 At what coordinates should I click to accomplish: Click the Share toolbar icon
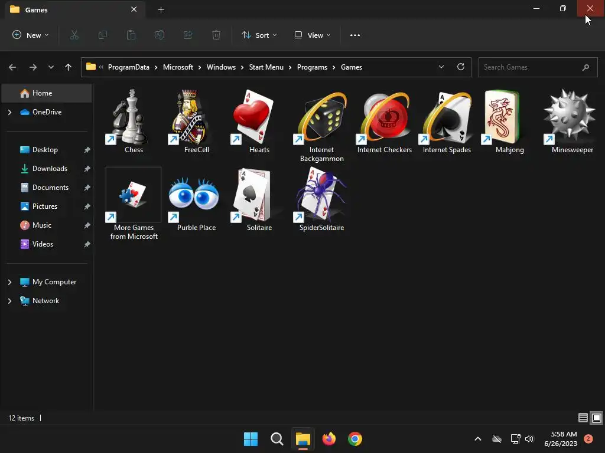(188, 35)
